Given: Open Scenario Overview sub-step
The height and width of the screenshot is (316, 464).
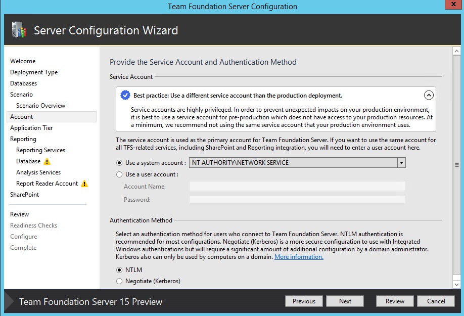Looking at the screenshot, I should click(x=40, y=106).
